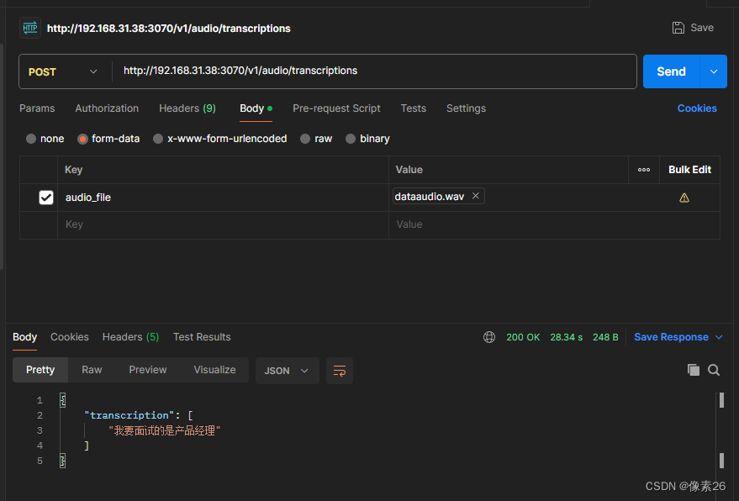Open the response search icon
This screenshot has width=739, height=501.
(714, 370)
